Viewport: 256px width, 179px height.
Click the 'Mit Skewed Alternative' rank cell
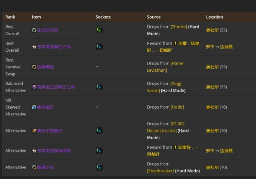tap(16, 107)
